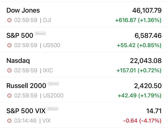
Task: Click the US2000 ticker symbol
Action: pyautogui.click(x=53, y=95)
